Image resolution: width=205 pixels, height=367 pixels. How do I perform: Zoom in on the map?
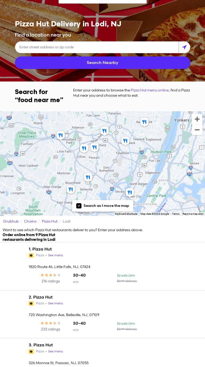[x=197, y=119]
